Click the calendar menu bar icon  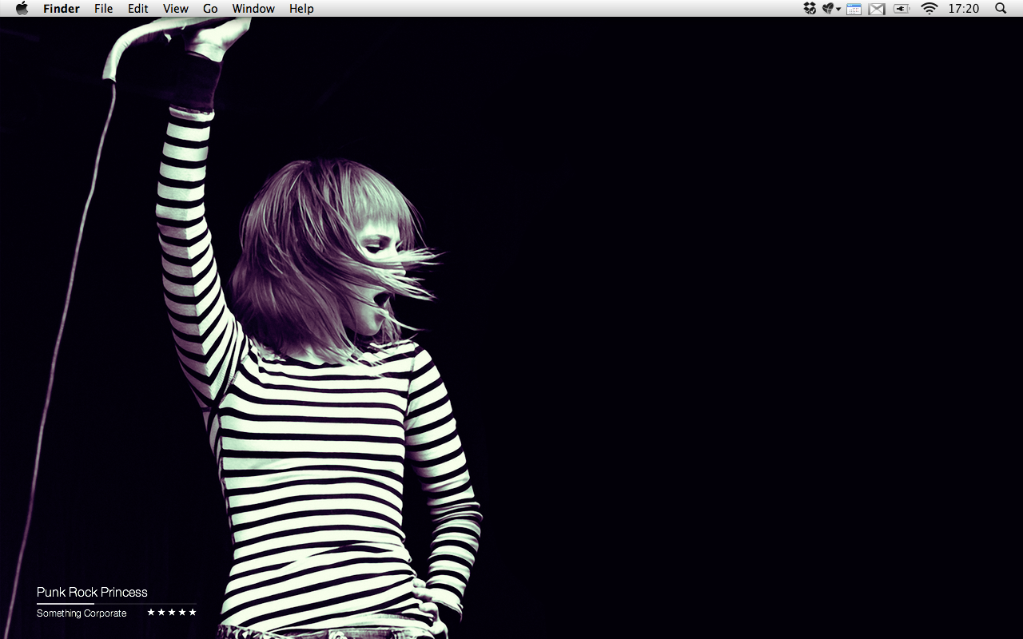click(x=854, y=9)
